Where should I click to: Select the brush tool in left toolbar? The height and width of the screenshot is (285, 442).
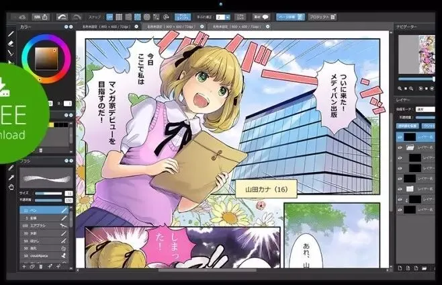[x=11, y=34]
